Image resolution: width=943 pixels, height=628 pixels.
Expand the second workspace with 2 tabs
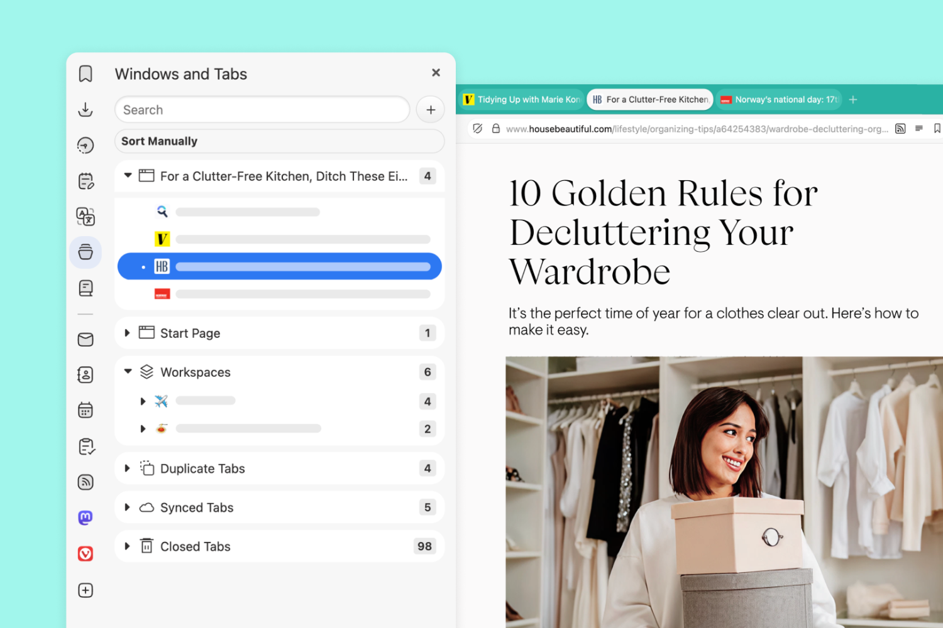click(x=143, y=429)
